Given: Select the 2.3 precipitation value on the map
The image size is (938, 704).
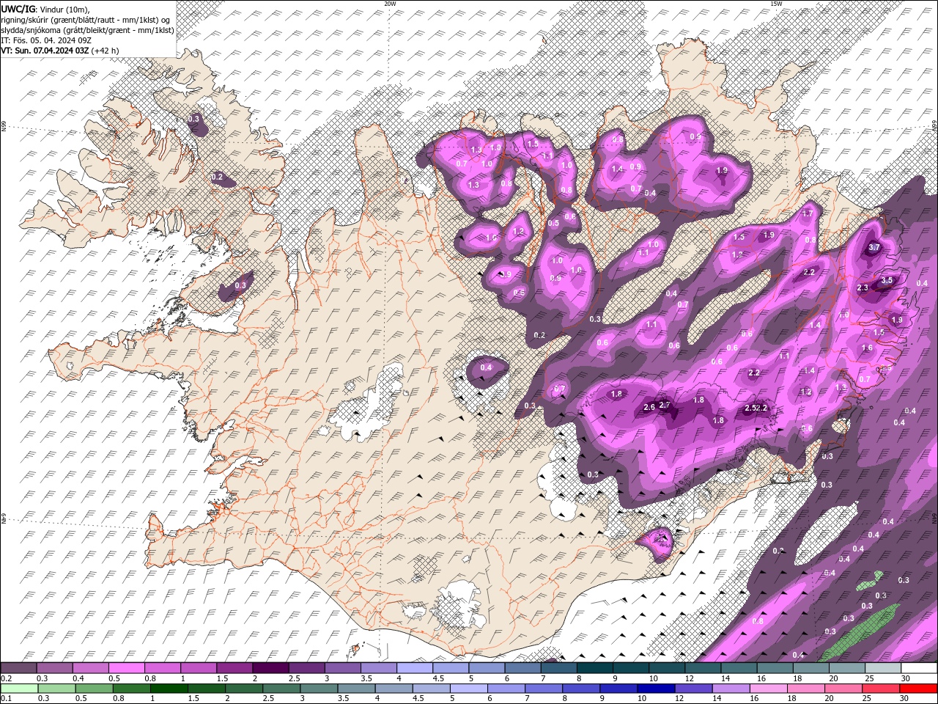Looking at the screenshot, I should 863,288.
